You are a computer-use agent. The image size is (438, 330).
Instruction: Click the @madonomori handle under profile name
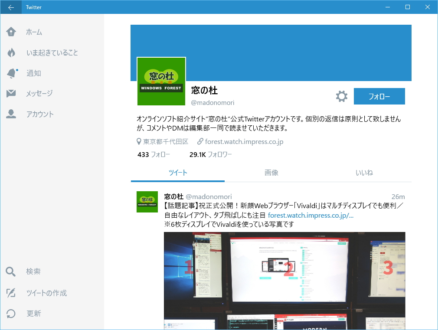[212, 103]
